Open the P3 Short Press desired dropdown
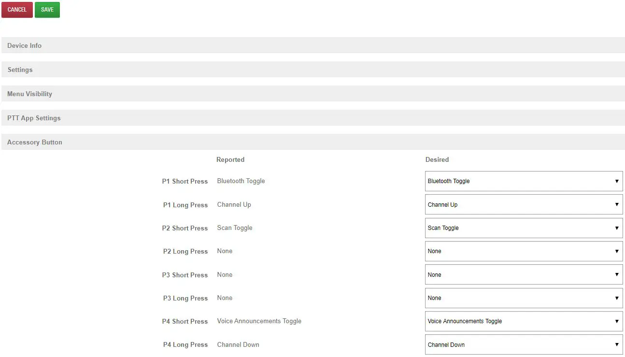The image size is (625, 357). click(x=524, y=274)
